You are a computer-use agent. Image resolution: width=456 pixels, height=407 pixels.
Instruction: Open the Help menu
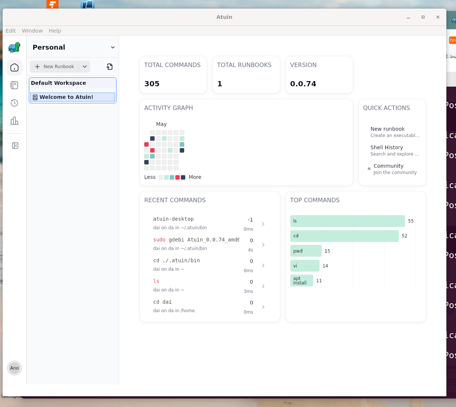[55, 31]
